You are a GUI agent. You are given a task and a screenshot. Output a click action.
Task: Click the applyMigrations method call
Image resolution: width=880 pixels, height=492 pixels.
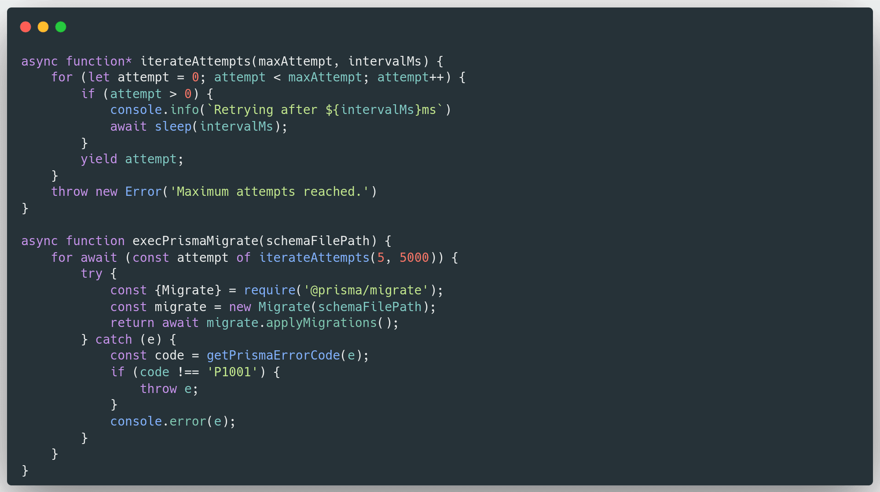tap(321, 323)
